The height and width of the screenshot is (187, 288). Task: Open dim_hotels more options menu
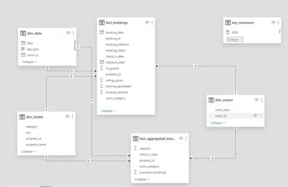[x=72, y=117]
